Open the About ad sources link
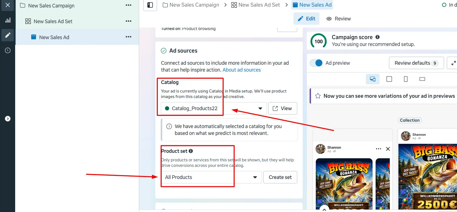Screen dimensions: 457x212 point(242,70)
